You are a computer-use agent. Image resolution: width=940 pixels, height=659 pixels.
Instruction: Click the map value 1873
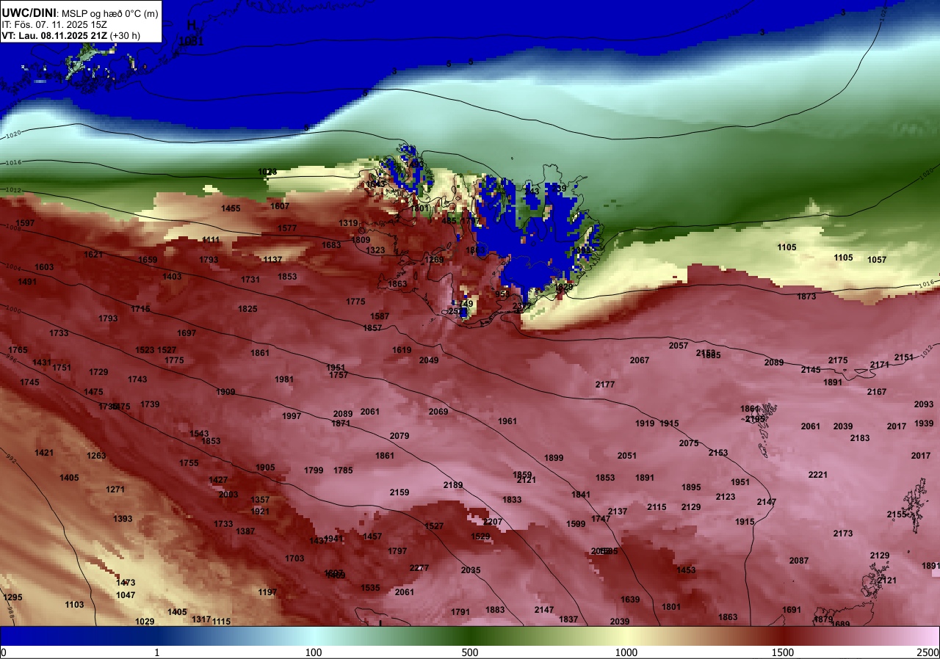806,296
